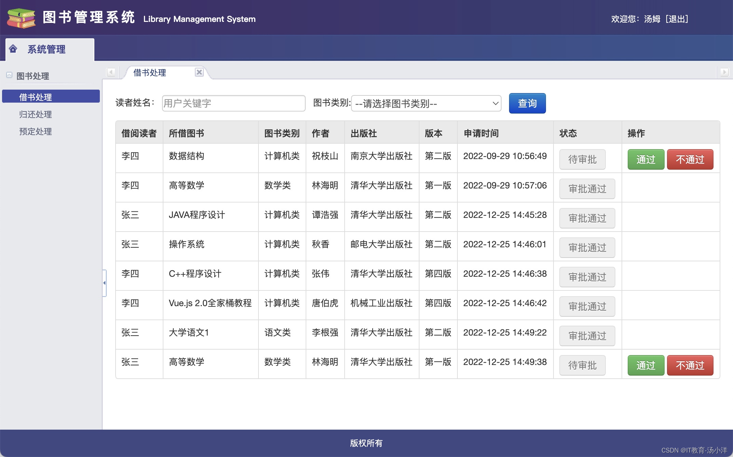This screenshot has height=457, width=733.
Task: Click the 2022-09-29 10:56:49 timestamp
Action: click(505, 156)
